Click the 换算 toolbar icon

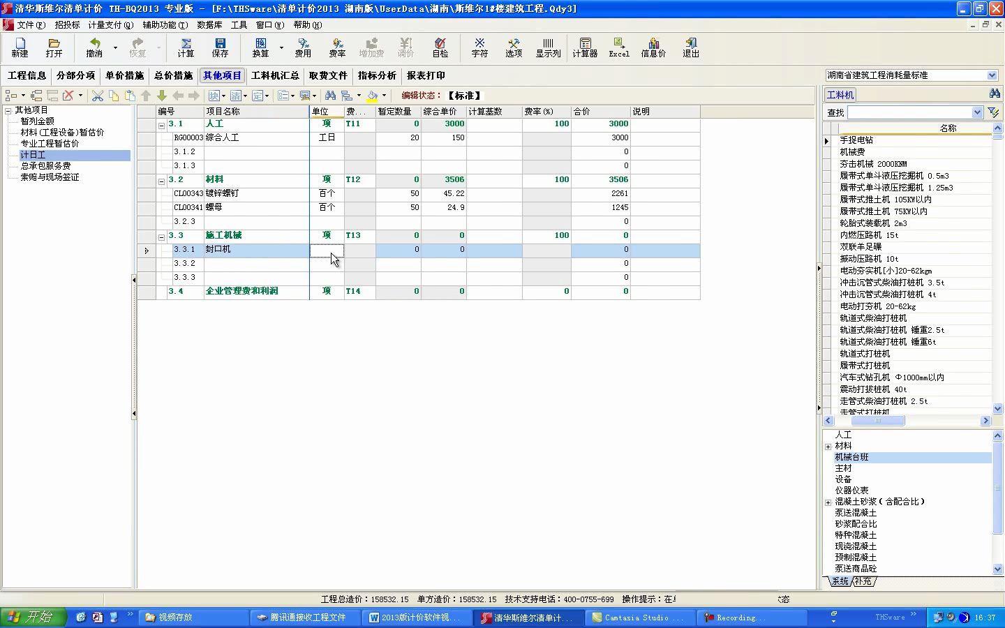click(x=260, y=47)
